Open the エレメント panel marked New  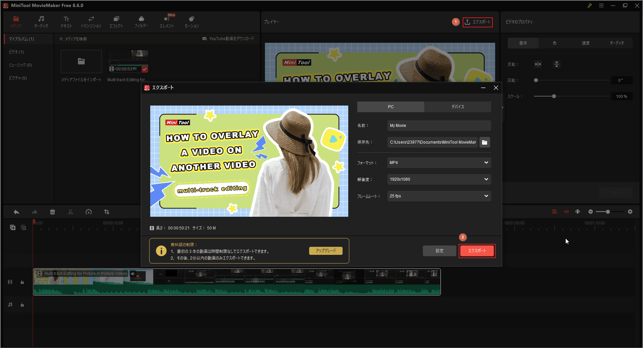[166, 21]
